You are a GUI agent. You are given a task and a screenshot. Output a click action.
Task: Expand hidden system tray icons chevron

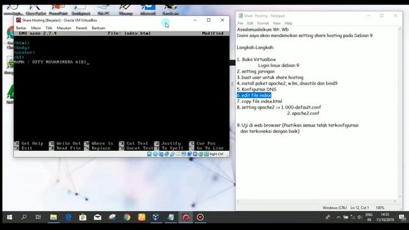click(338, 217)
